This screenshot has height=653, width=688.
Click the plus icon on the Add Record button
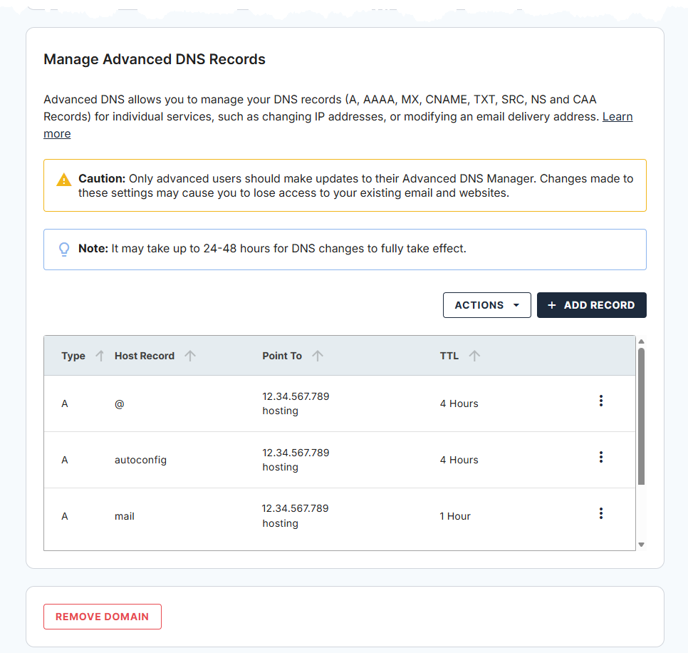pos(551,305)
